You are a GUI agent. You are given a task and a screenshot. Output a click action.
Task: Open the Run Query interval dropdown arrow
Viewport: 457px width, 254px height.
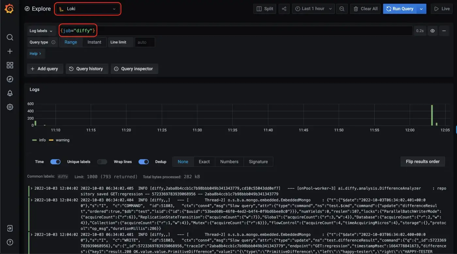pos(421,9)
